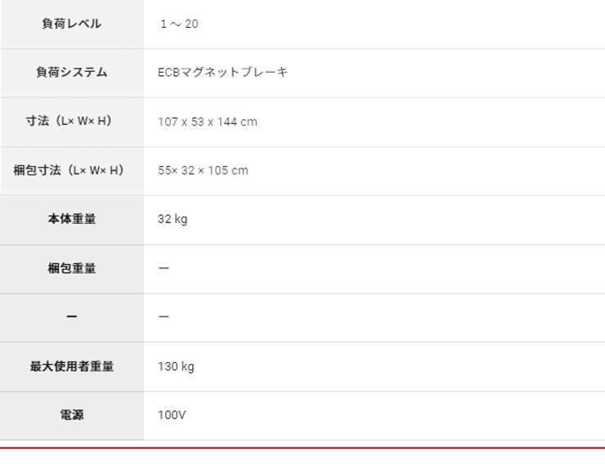The height and width of the screenshot is (466, 605).
Task: Click the 梱包重量 label cell
Action: 72,268
